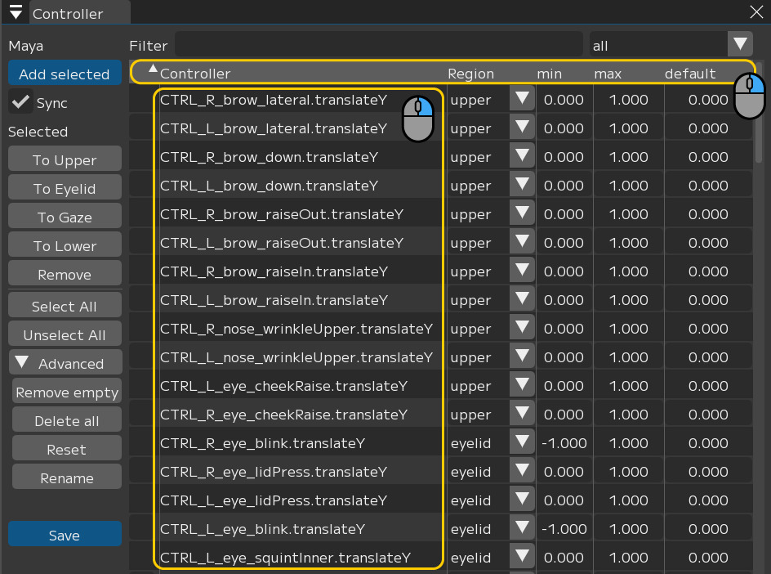Collapse the Advanced section
The height and width of the screenshot is (574, 771).
point(22,362)
